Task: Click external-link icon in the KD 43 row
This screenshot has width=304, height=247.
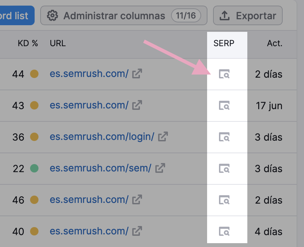Action: 137,105
